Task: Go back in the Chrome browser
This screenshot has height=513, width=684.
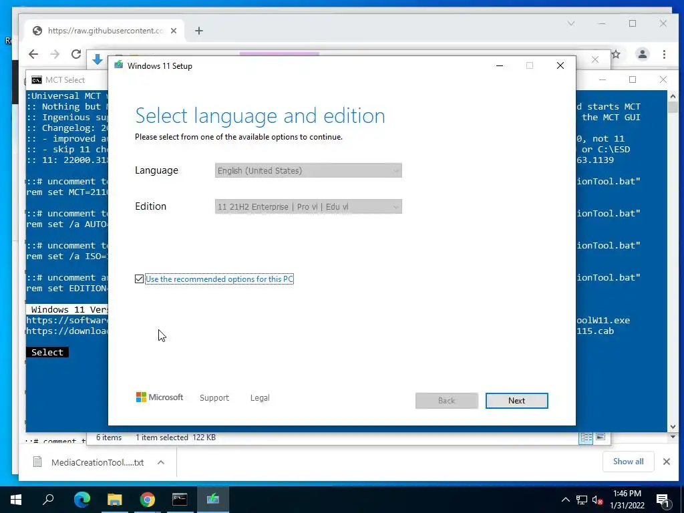Action: pos(33,54)
